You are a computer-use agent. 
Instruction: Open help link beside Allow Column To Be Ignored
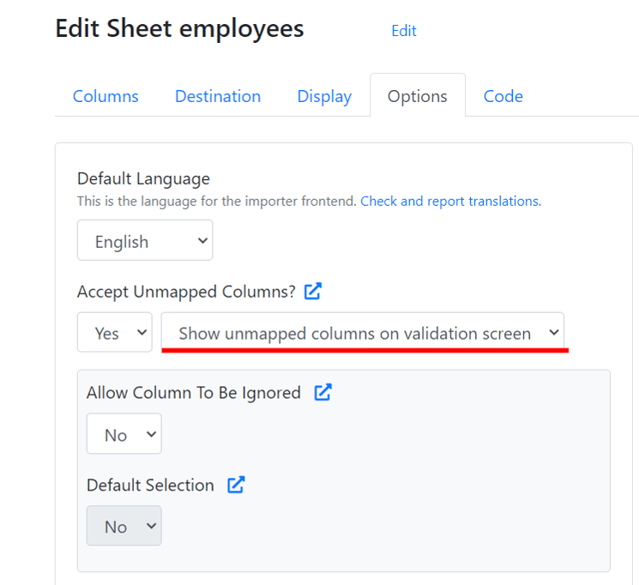(323, 392)
